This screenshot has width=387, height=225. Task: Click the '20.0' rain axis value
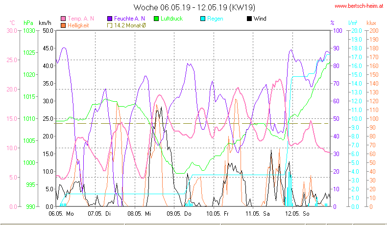[357, 31]
